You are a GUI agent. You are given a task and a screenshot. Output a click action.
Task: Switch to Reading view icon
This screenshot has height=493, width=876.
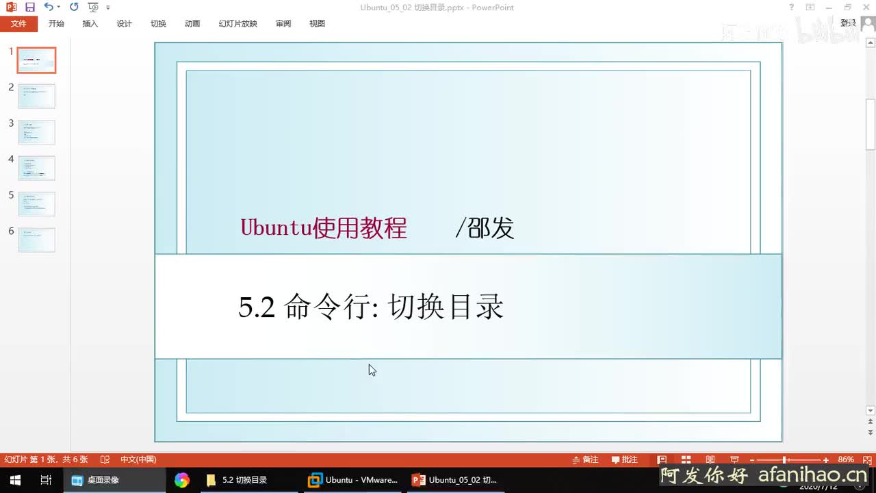coord(710,459)
